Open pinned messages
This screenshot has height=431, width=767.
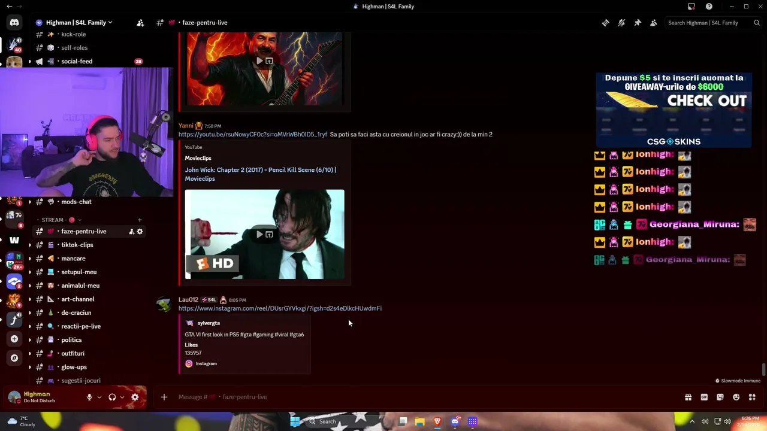tap(638, 23)
